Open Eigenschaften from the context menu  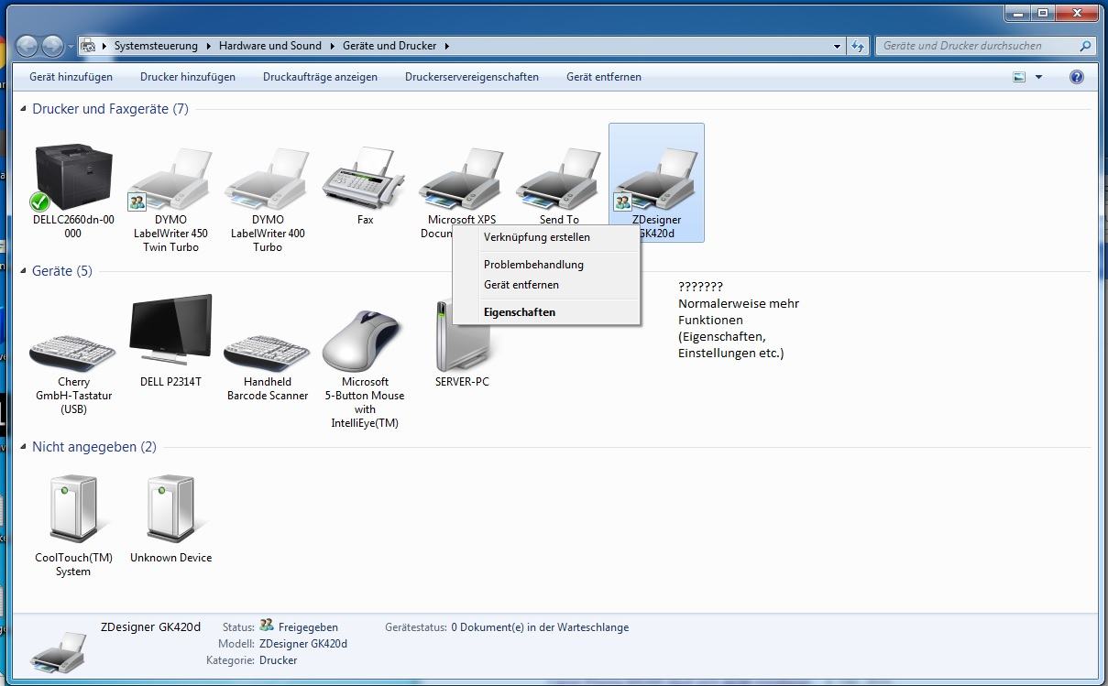546,312
